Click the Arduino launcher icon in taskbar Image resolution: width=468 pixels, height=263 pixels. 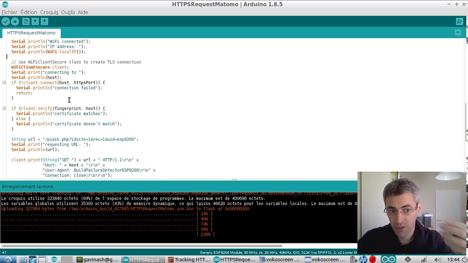(54, 259)
